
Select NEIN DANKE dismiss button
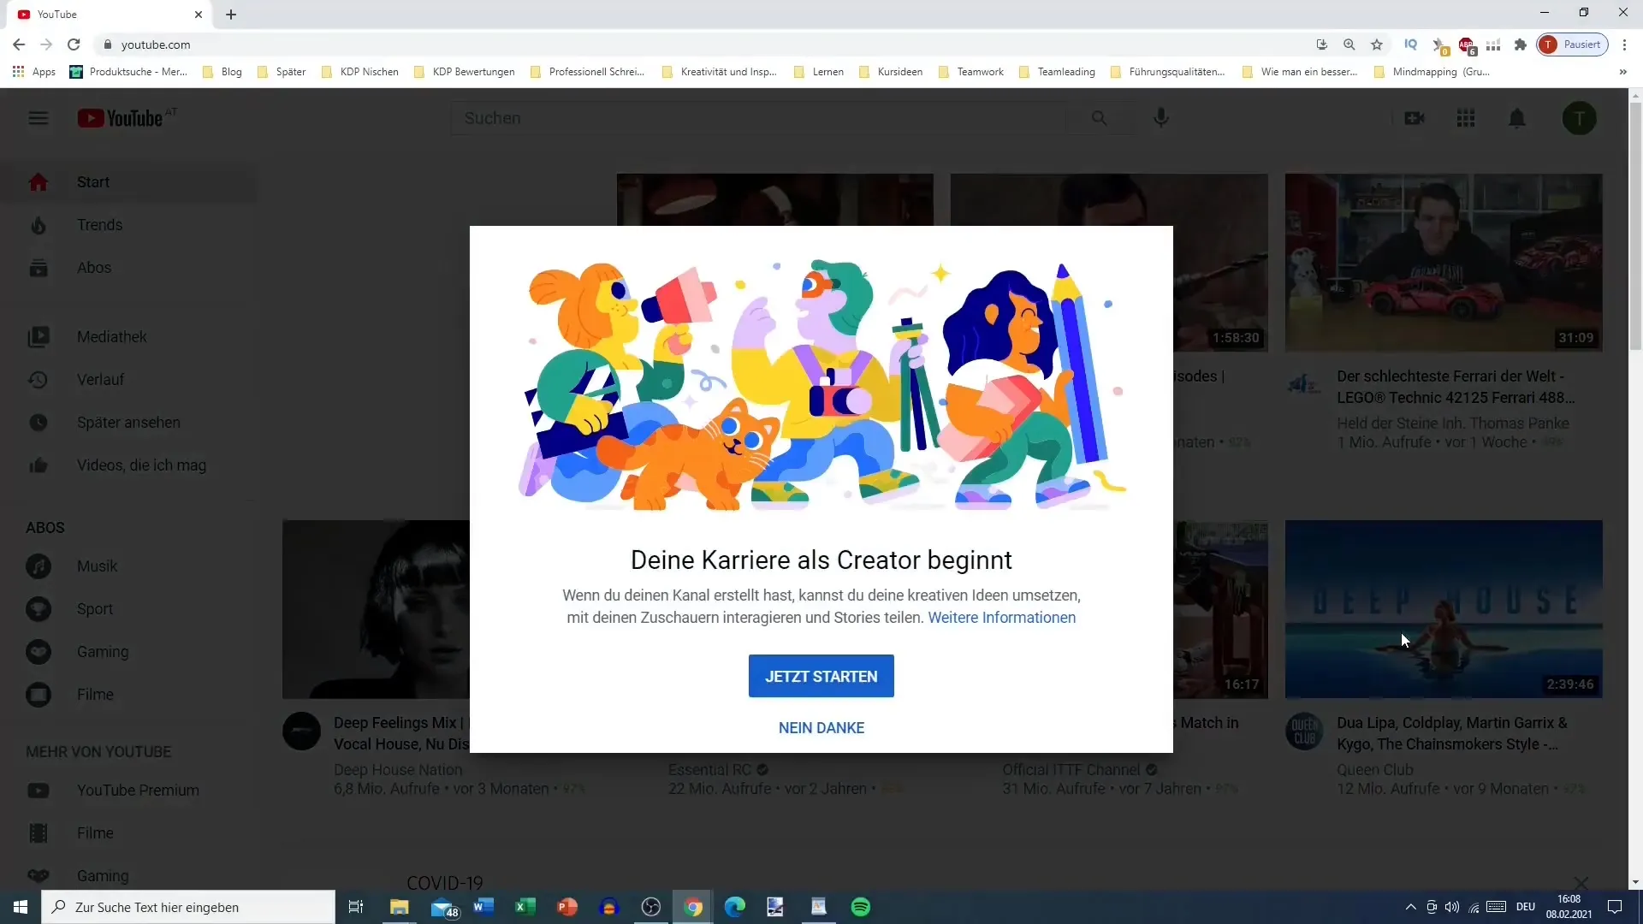(821, 728)
